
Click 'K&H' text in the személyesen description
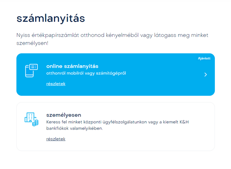[185, 122]
